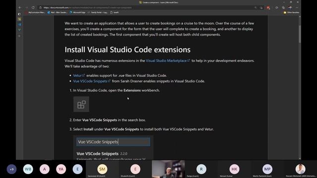Select the presenter's live video tile
Screen dimensions: 317x178
168,169
